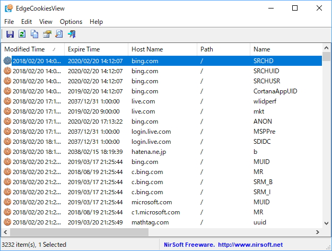Screen dimensions: 332x251
Task: Click the Find magnifier toolbar icon
Action: pos(59,34)
